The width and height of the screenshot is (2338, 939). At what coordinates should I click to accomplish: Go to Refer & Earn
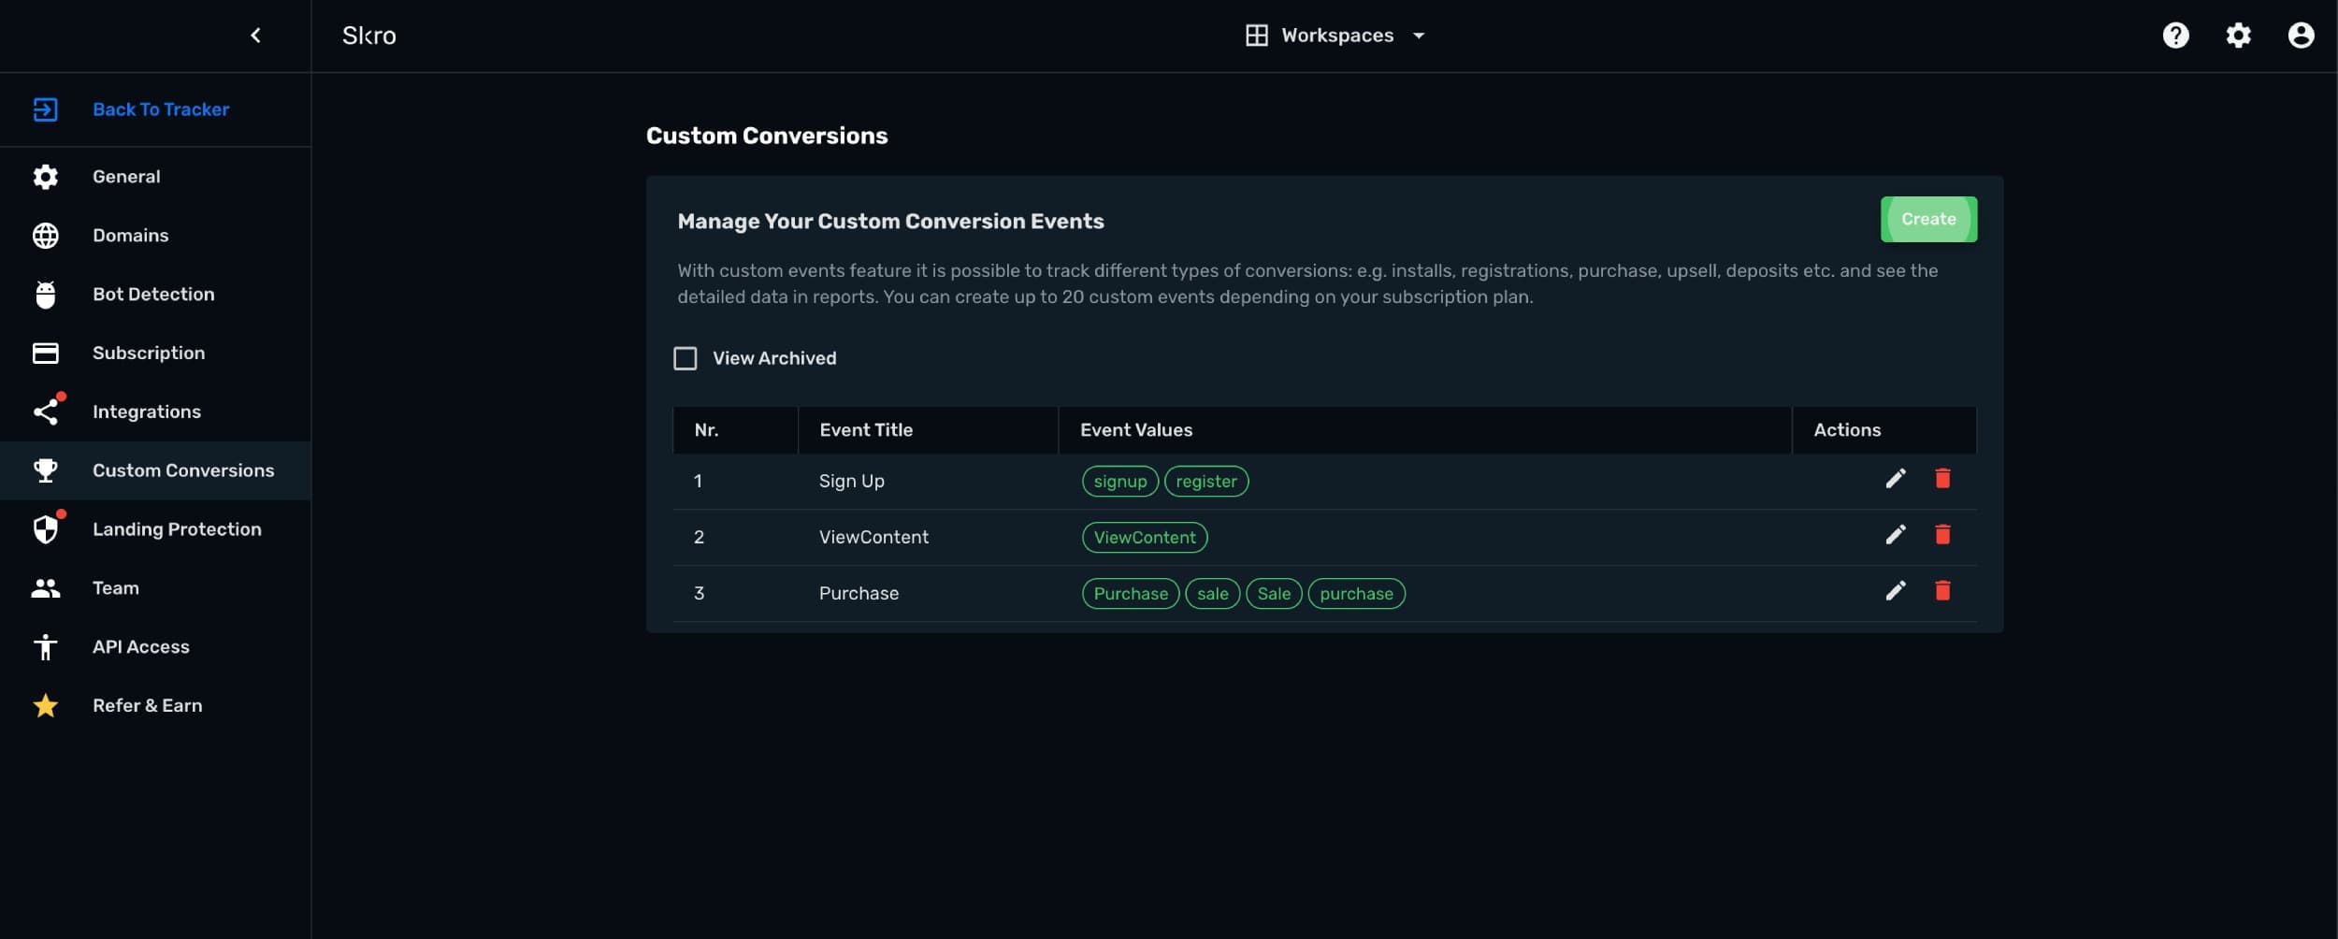point(155,706)
